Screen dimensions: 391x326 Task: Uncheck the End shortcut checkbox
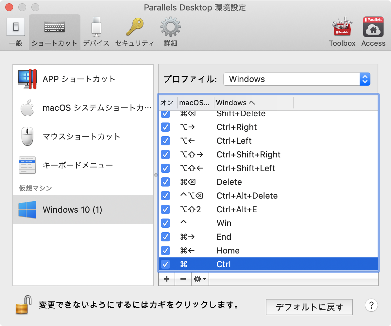click(165, 237)
